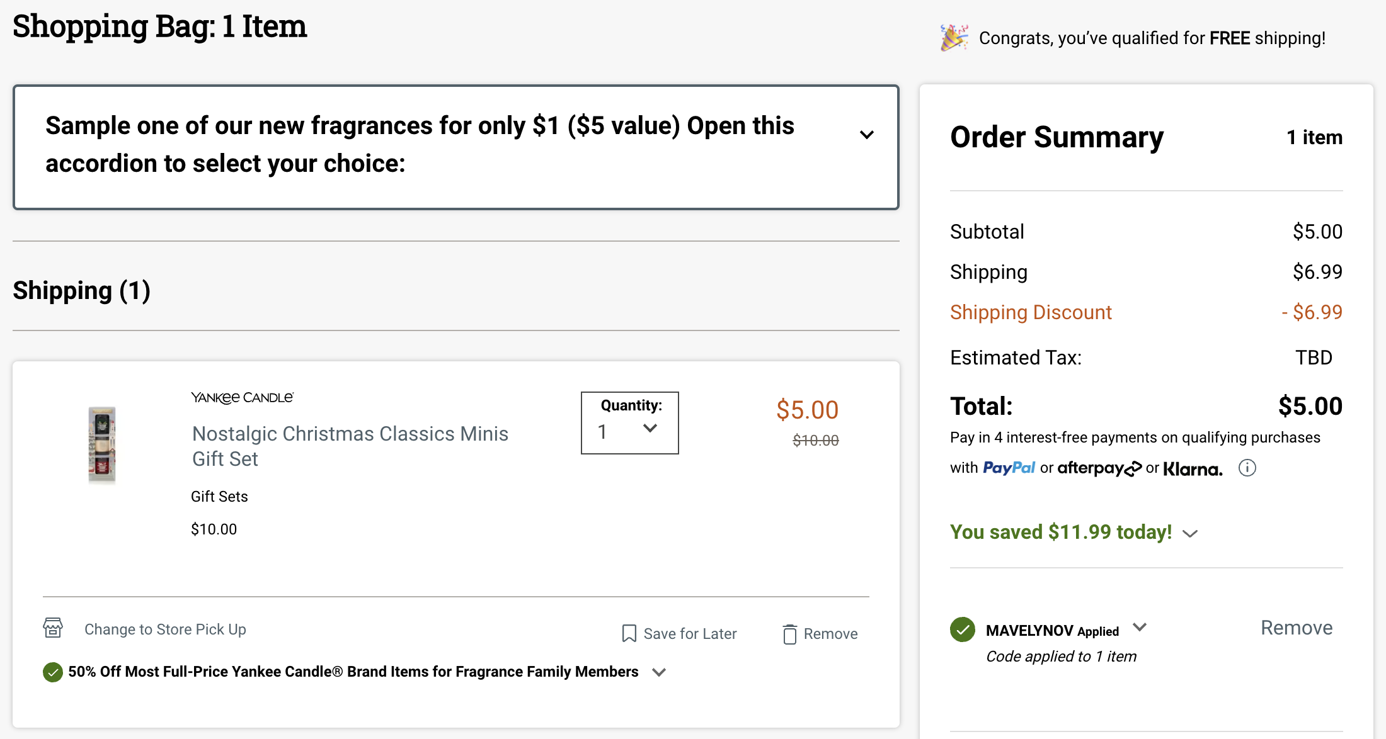1386x739 pixels.
Task: Click the Save for Later text
Action: point(690,634)
